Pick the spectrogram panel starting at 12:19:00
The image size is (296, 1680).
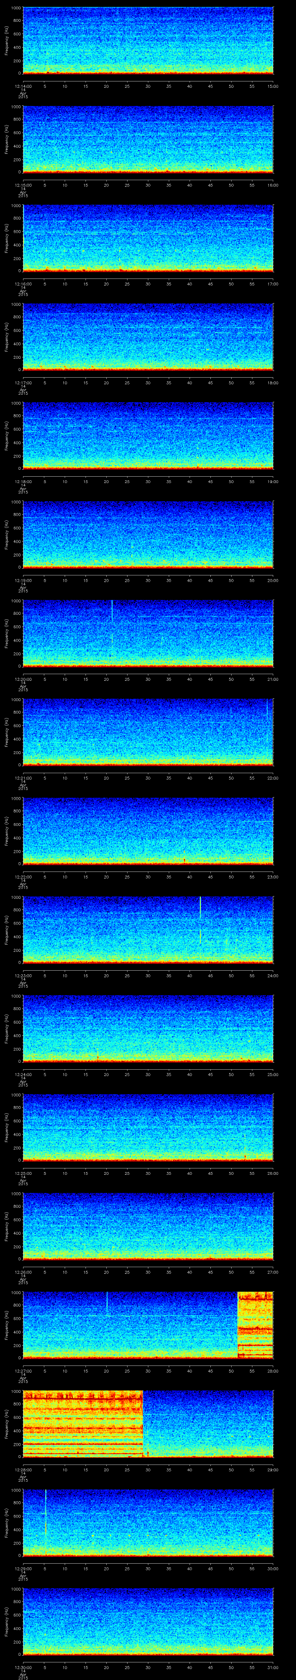tap(148, 535)
